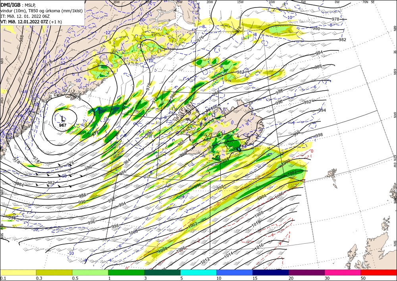Click the light yellow 0.1–0.3 legend swatch
This screenshot has height=281, width=397.
(18, 272)
